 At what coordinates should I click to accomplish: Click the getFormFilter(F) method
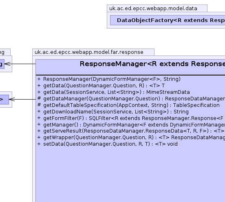[x=133, y=118]
